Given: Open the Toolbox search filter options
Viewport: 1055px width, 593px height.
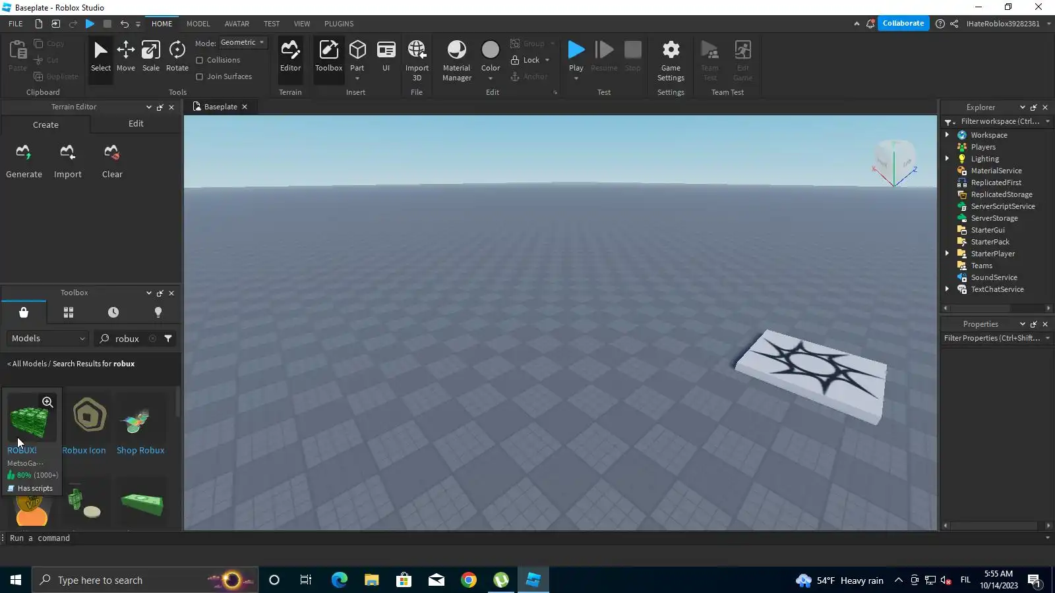Looking at the screenshot, I should pyautogui.click(x=168, y=339).
